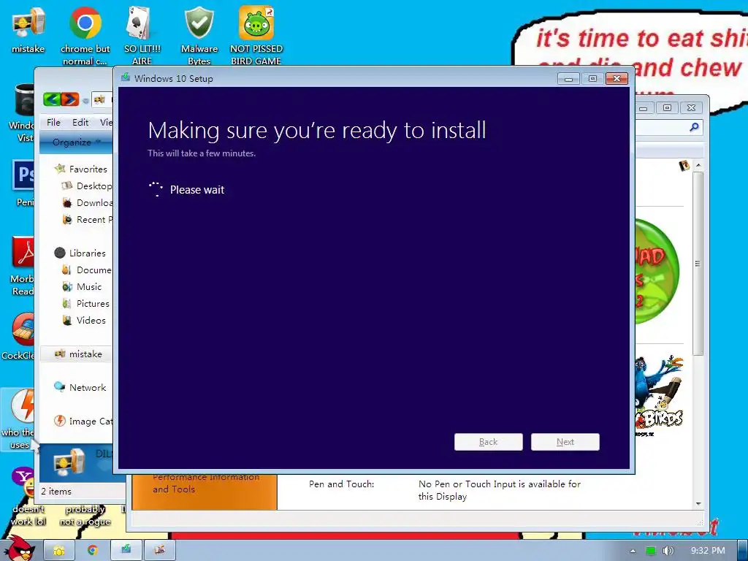Screen dimensions: 748x561
Task: Click the Show desktop strip on the taskbar
Action: 742,551
